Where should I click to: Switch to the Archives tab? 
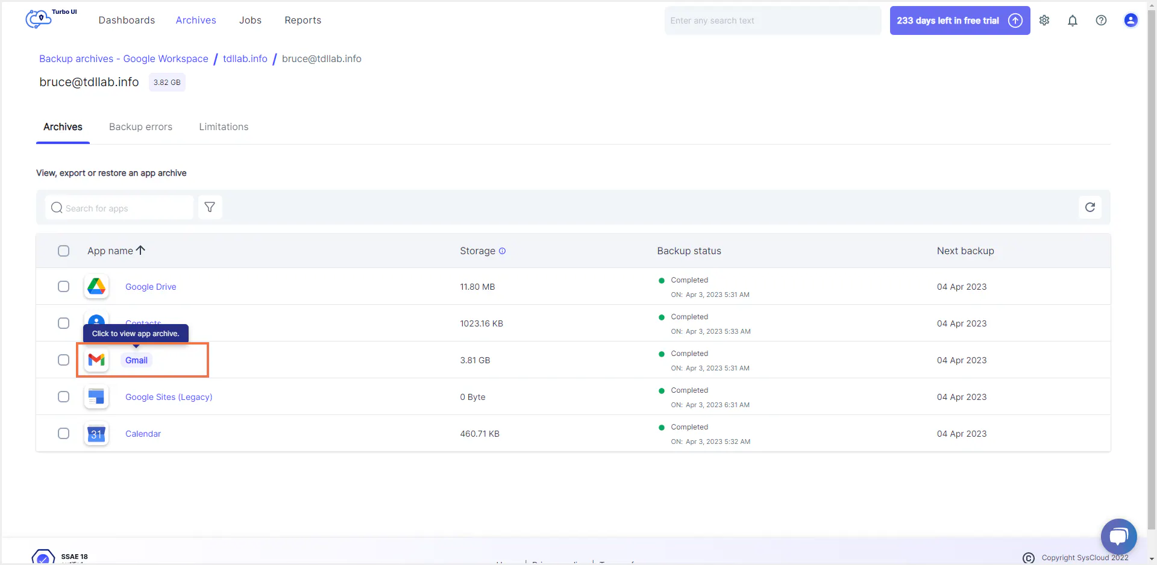63,127
